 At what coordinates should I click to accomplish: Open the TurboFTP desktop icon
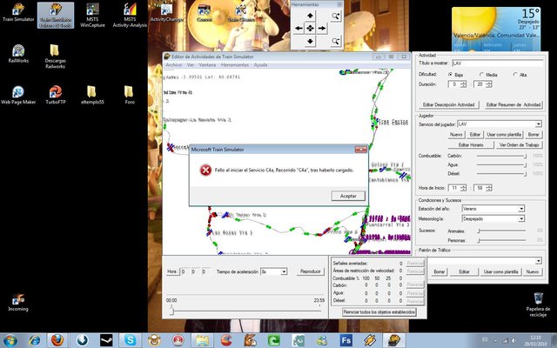pyautogui.click(x=57, y=92)
